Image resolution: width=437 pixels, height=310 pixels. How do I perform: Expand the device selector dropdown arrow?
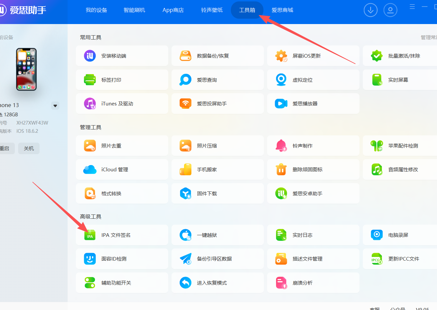click(x=55, y=106)
